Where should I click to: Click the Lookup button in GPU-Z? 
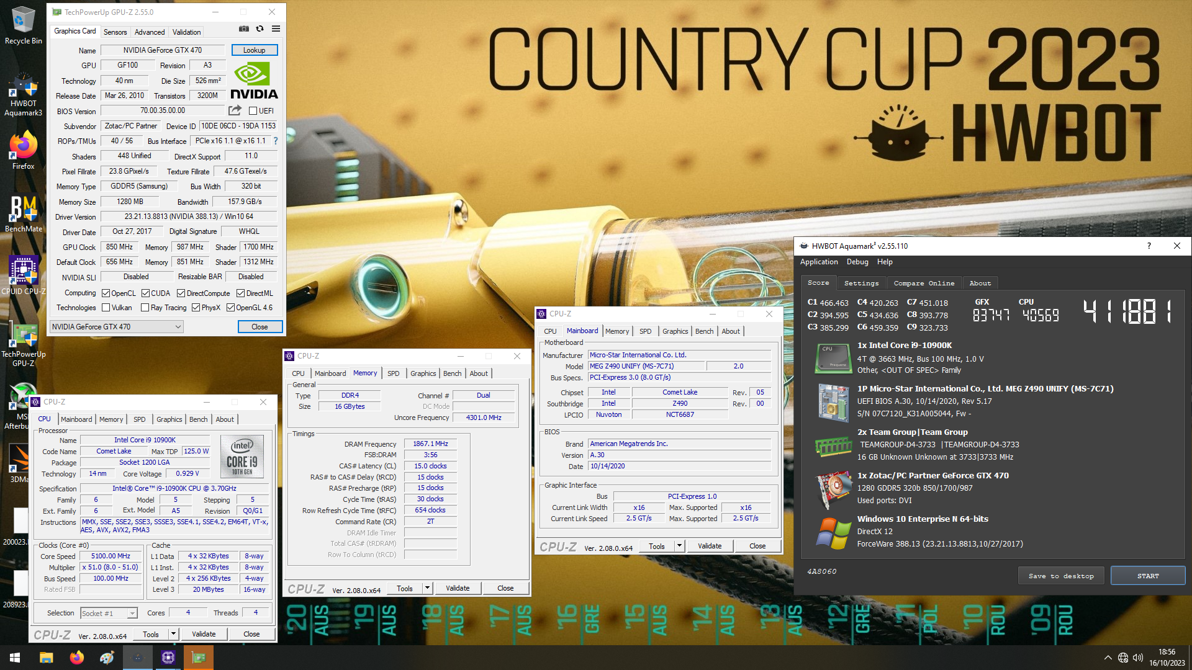(255, 50)
